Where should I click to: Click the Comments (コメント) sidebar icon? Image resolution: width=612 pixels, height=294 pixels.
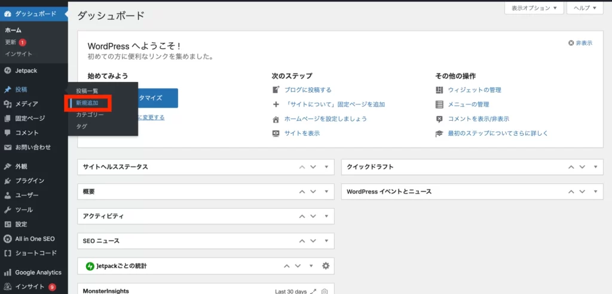click(x=7, y=133)
